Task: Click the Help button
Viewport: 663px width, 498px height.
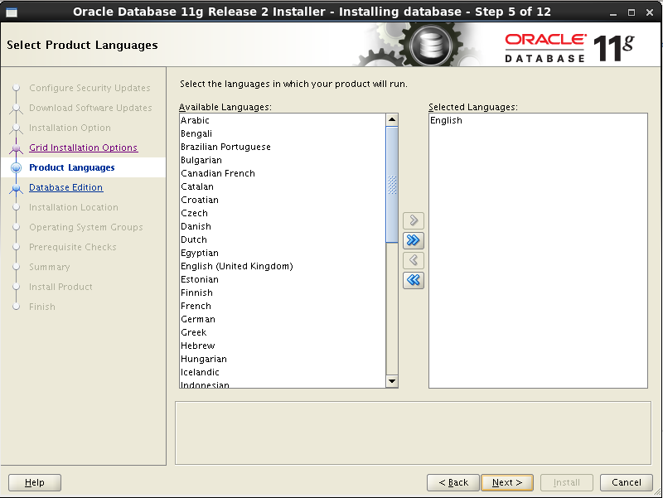Action: tap(35, 482)
